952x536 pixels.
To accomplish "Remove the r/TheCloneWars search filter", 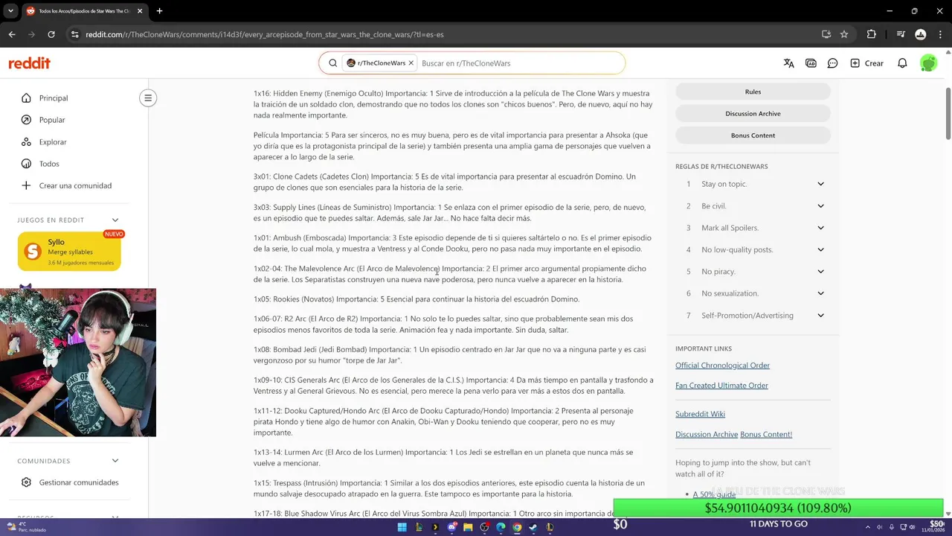I will click(411, 63).
